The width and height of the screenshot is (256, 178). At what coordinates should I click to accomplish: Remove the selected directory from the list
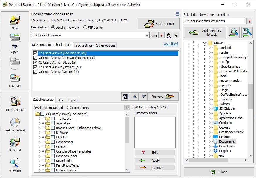click(x=163, y=97)
